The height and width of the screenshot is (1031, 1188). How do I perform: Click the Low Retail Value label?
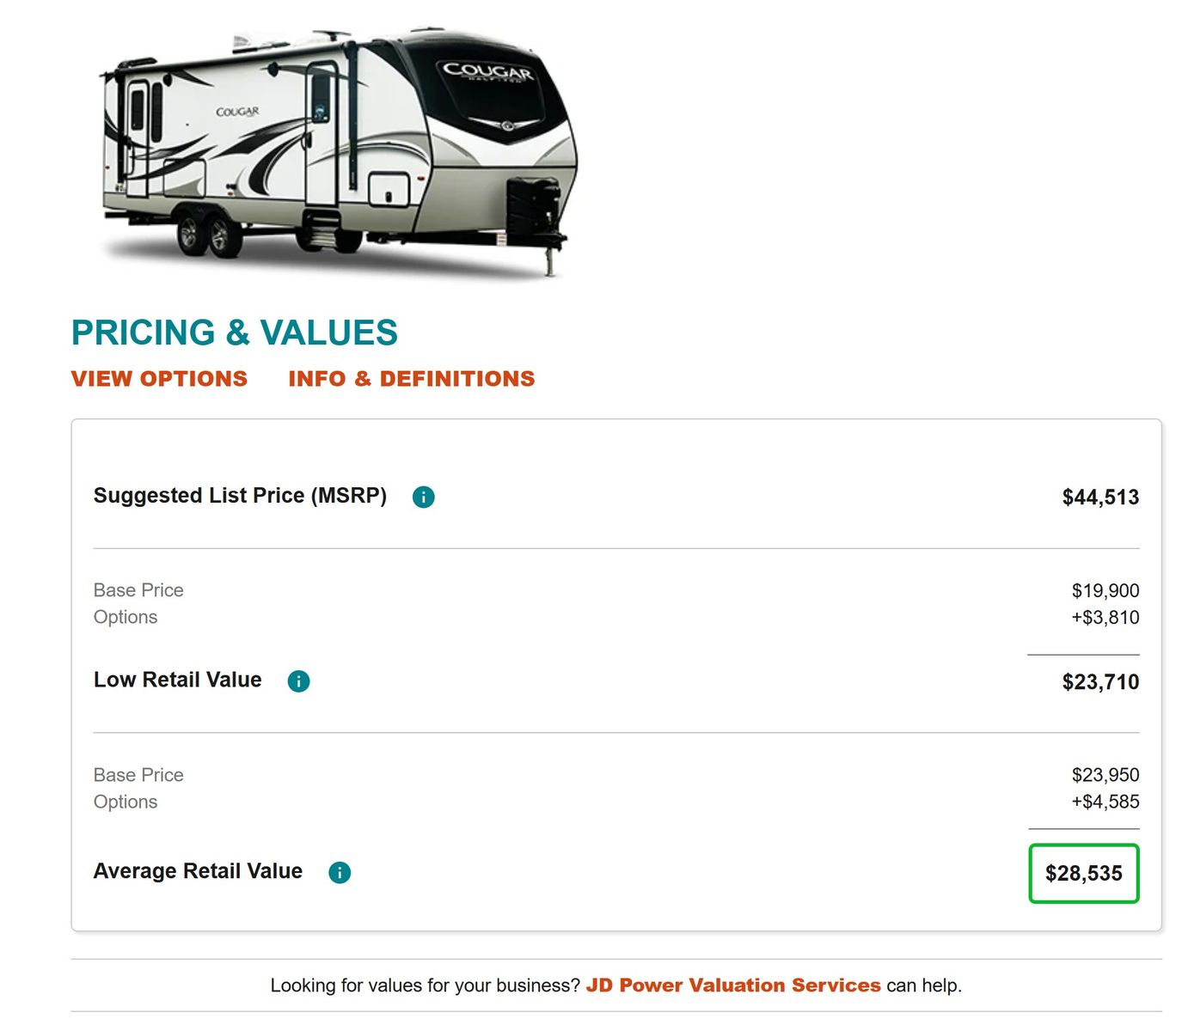pyautogui.click(x=177, y=680)
